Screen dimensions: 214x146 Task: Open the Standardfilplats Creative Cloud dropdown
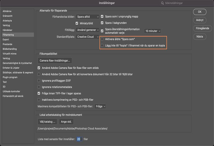(x=87, y=37)
